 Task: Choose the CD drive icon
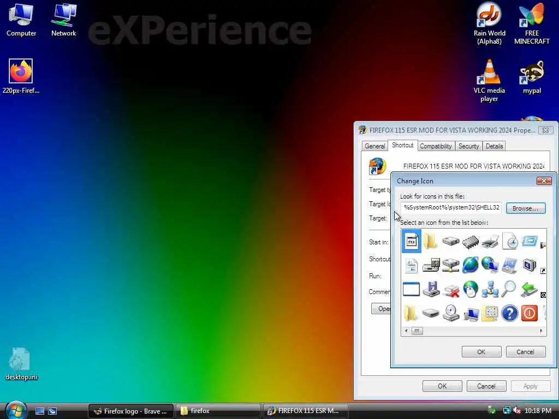coord(451,313)
